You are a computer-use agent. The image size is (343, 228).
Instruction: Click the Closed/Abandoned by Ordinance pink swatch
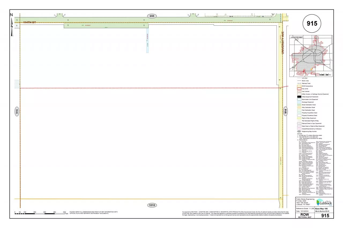pyautogui.click(x=299, y=129)
